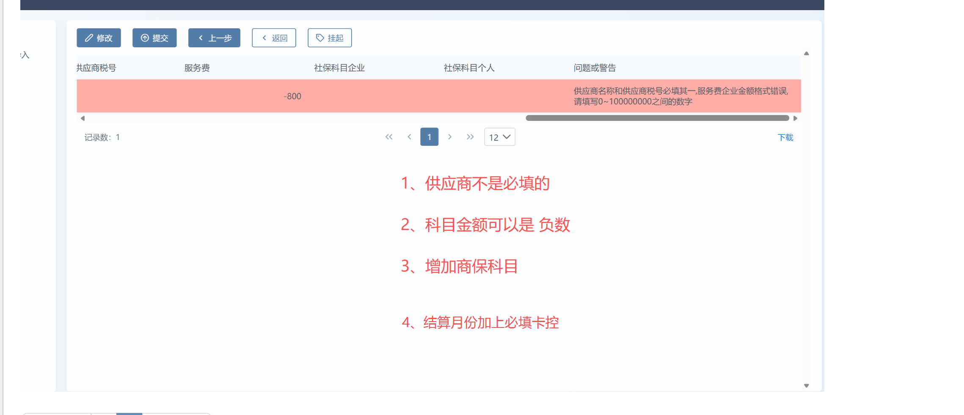Go to previous page in pagination
Screen dimensions: 964x415
point(409,137)
